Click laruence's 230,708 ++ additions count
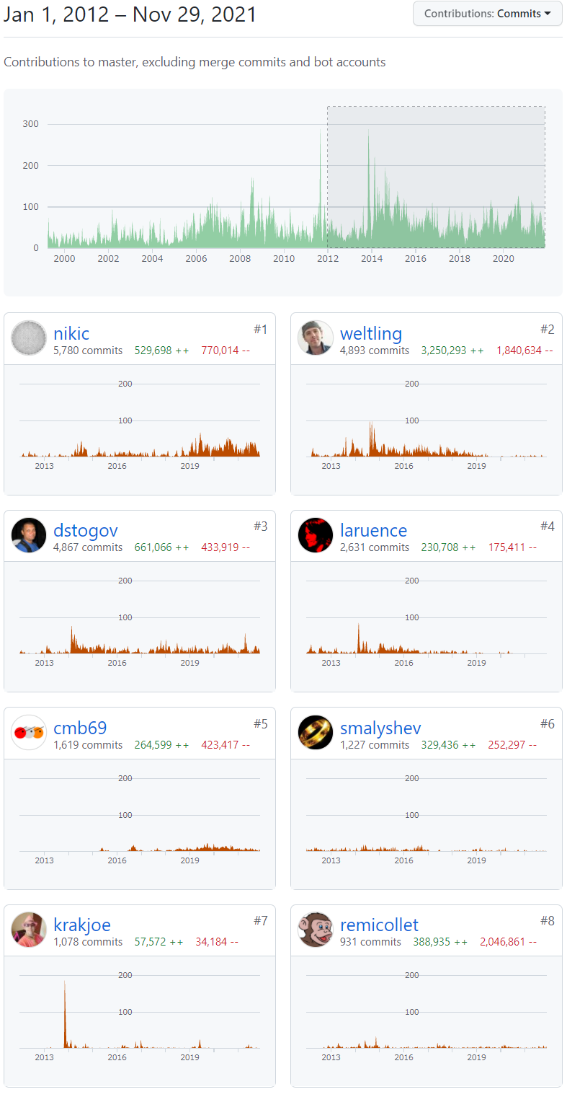This screenshot has height=1097, width=567. tap(449, 547)
